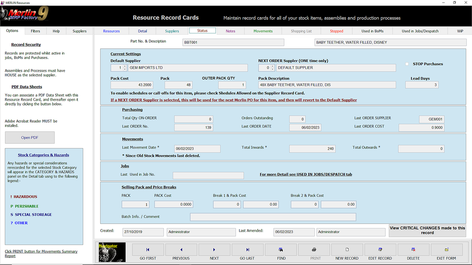Adjust the Default Supplier number spinner

(x=123, y=68)
